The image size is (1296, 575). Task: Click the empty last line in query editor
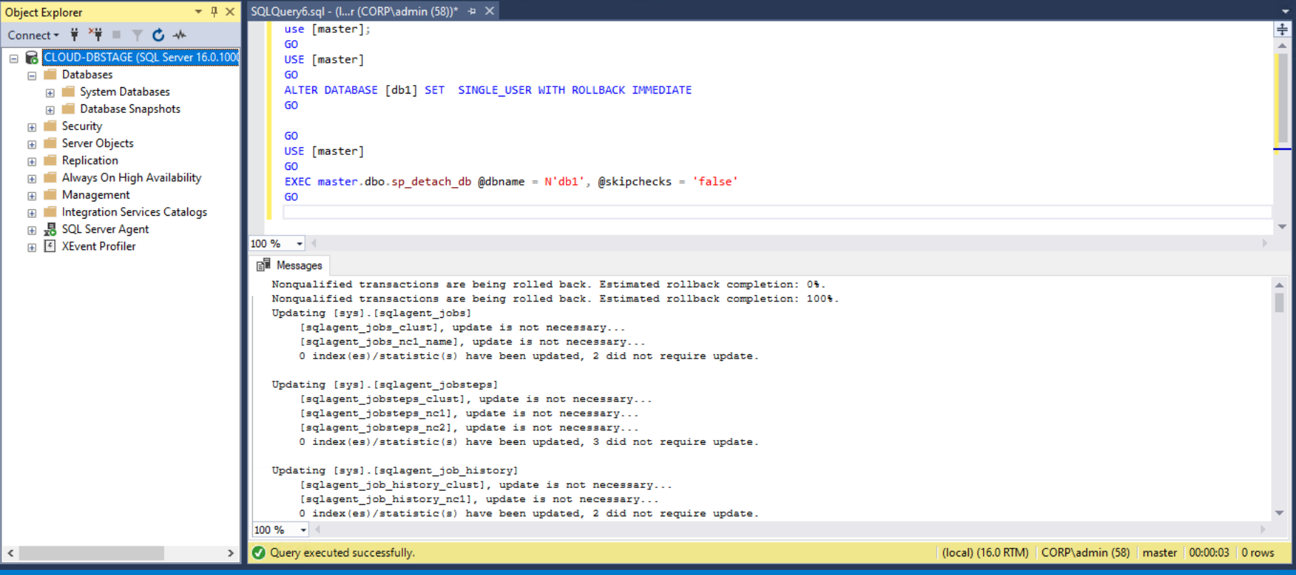pos(777,212)
